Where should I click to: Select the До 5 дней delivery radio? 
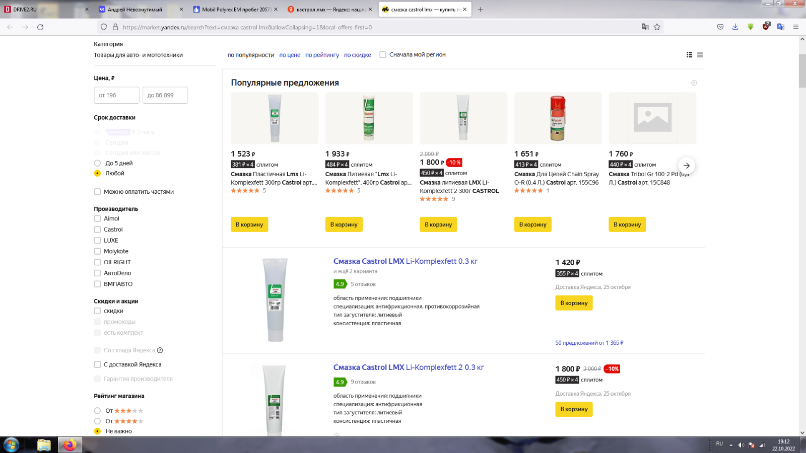[x=97, y=163]
